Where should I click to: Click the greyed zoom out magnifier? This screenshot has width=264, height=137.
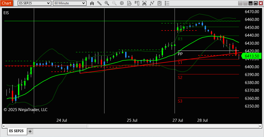pos(114,3)
